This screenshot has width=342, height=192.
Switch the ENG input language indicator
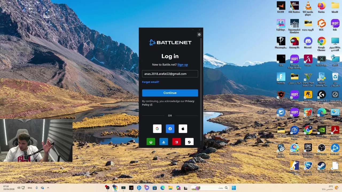pyautogui.click(x=30, y=188)
